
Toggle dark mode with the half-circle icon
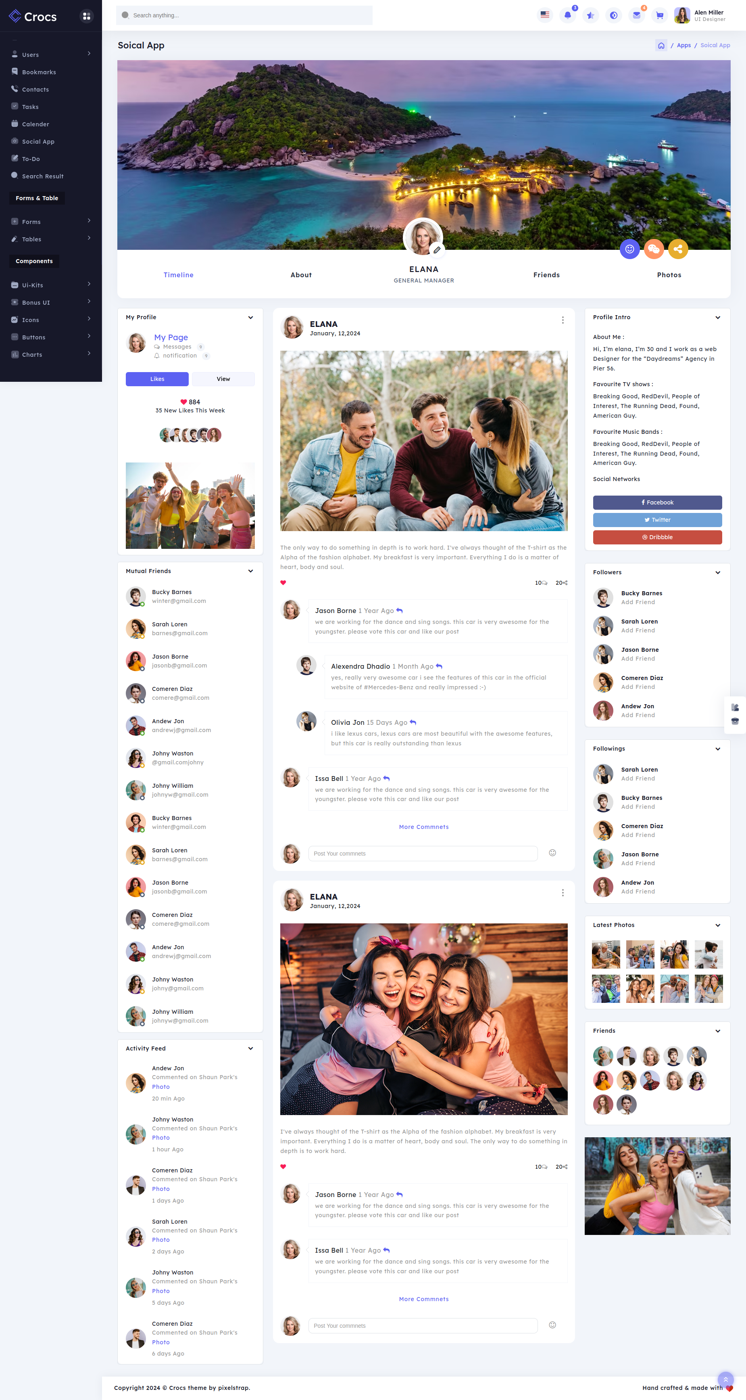[x=613, y=15]
